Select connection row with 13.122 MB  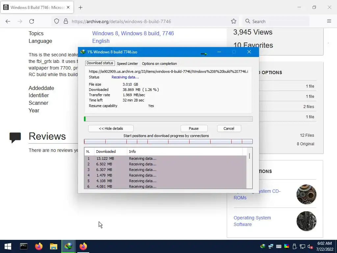coord(166,158)
